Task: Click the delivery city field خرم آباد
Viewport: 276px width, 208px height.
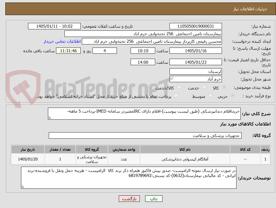Action: tap(196, 79)
